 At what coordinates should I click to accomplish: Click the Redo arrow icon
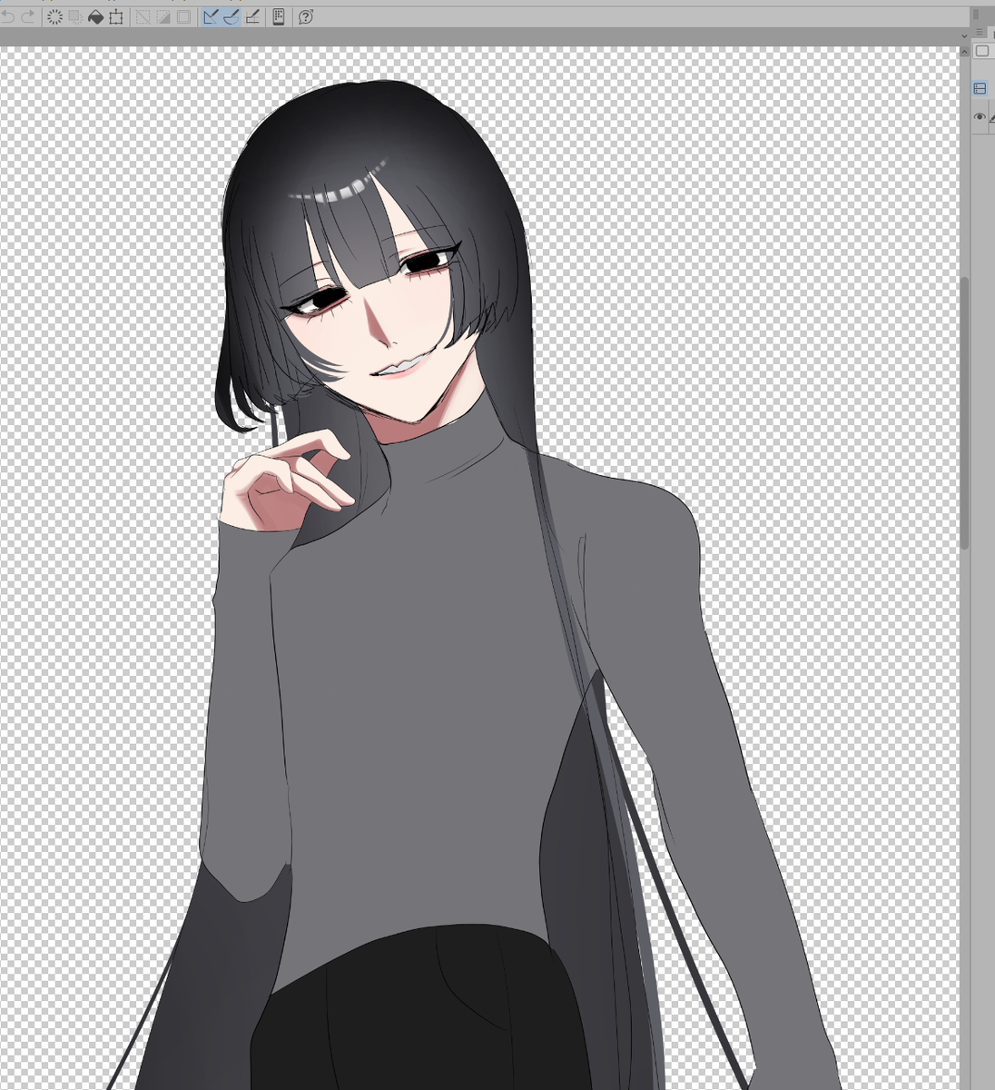(27, 16)
